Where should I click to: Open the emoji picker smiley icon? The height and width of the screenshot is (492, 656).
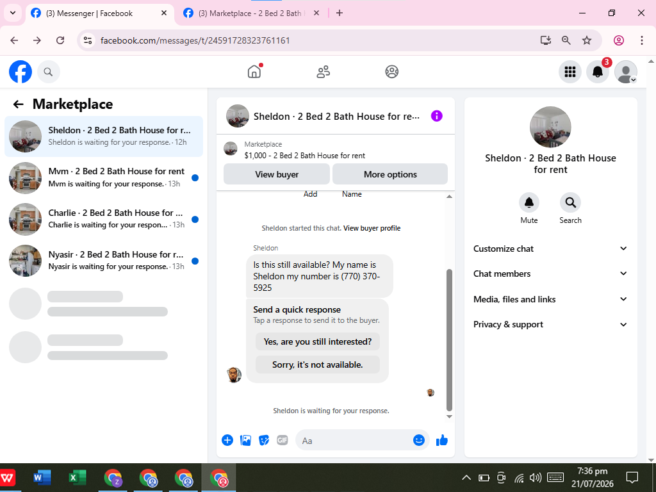(x=419, y=439)
